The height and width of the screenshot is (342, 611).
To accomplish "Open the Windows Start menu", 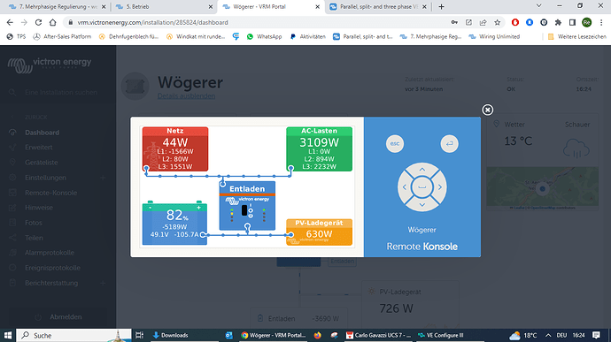I will point(8,335).
